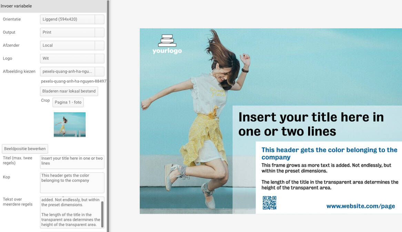This screenshot has height=232, width=402.
Task: Open the Orientatie dropdown showing Liggend (594x420)
Action: coord(72,19)
